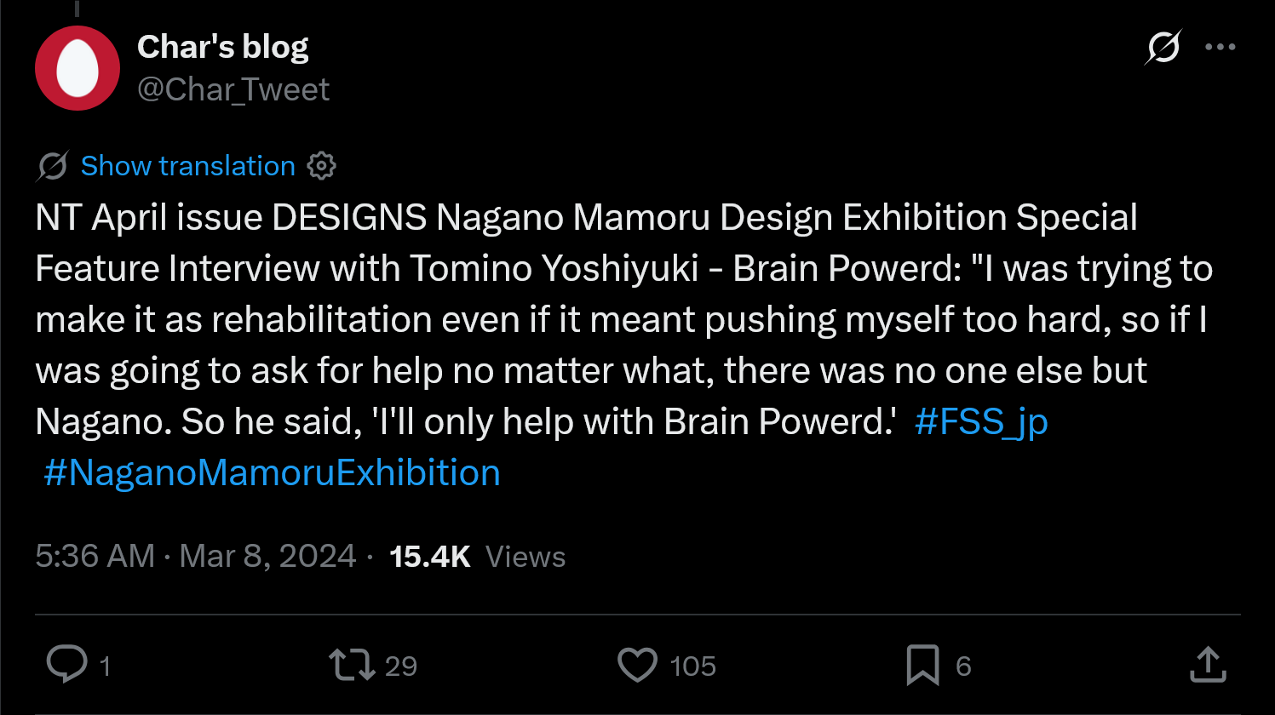Click the Show translation link
The height and width of the screenshot is (715, 1275).
point(187,166)
